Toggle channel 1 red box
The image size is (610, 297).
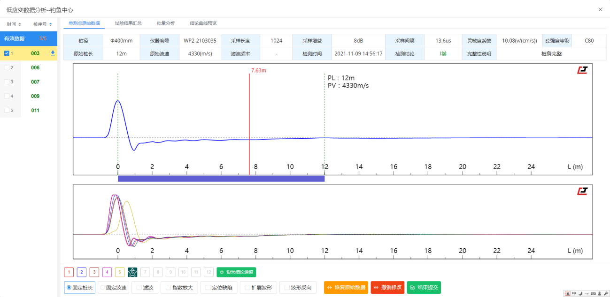tap(69, 272)
